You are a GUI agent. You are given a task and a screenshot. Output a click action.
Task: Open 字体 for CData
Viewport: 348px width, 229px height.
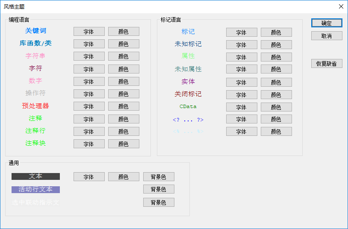(x=242, y=107)
